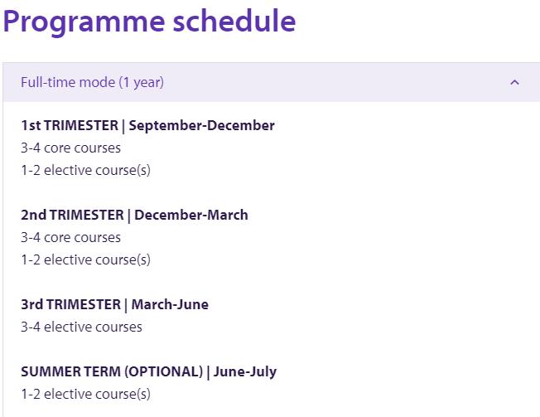Click the Programme schedule heading
This screenshot has width=540, height=417.
point(149,22)
